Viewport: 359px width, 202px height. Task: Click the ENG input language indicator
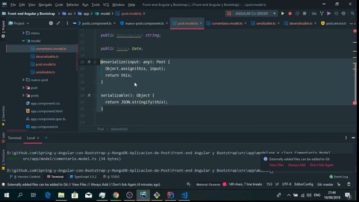317,195
